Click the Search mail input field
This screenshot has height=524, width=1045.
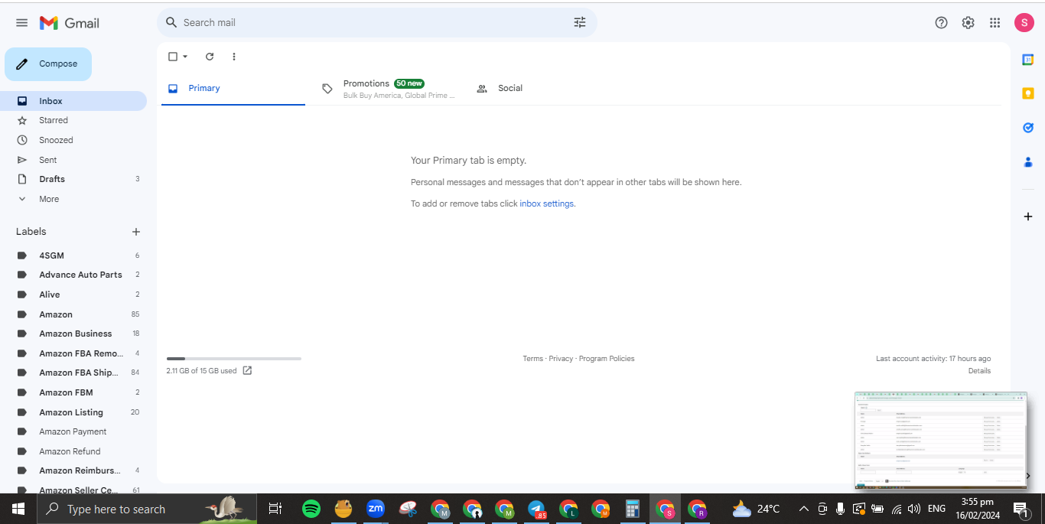375,23
